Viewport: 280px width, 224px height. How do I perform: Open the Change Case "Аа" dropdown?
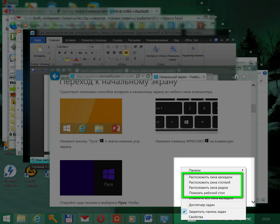click(x=85, y=59)
